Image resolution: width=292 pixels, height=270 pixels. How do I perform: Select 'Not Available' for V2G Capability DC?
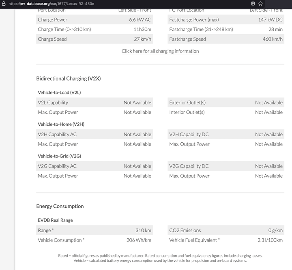269,166
